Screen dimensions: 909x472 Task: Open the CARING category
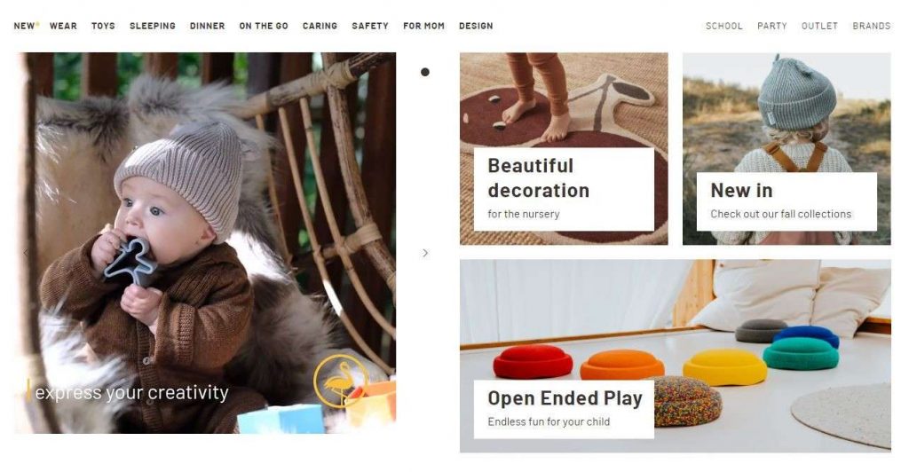click(x=320, y=26)
